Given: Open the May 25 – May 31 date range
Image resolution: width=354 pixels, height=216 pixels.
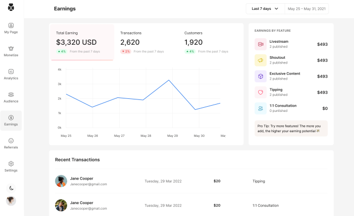Looking at the screenshot, I should click(x=307, y=9).
